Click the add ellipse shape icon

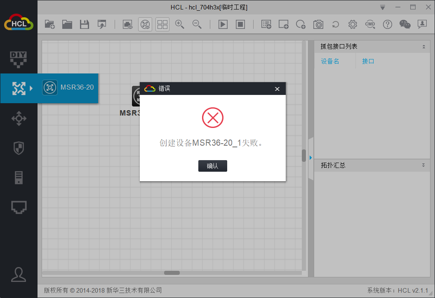[301, 24]
